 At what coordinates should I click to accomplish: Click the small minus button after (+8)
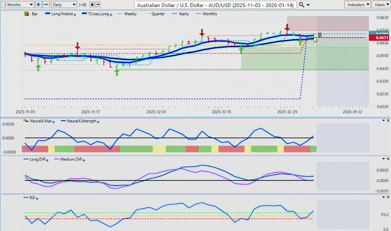(98, 5)
